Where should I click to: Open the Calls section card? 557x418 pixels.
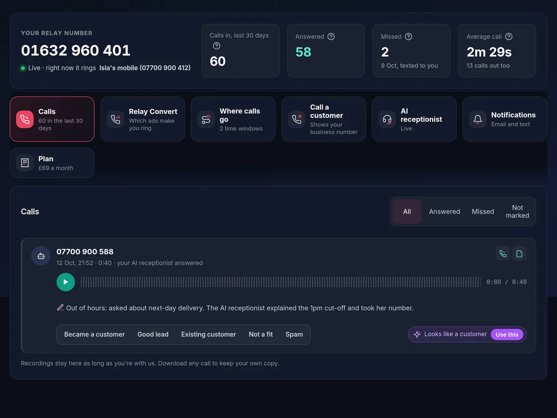52,119
